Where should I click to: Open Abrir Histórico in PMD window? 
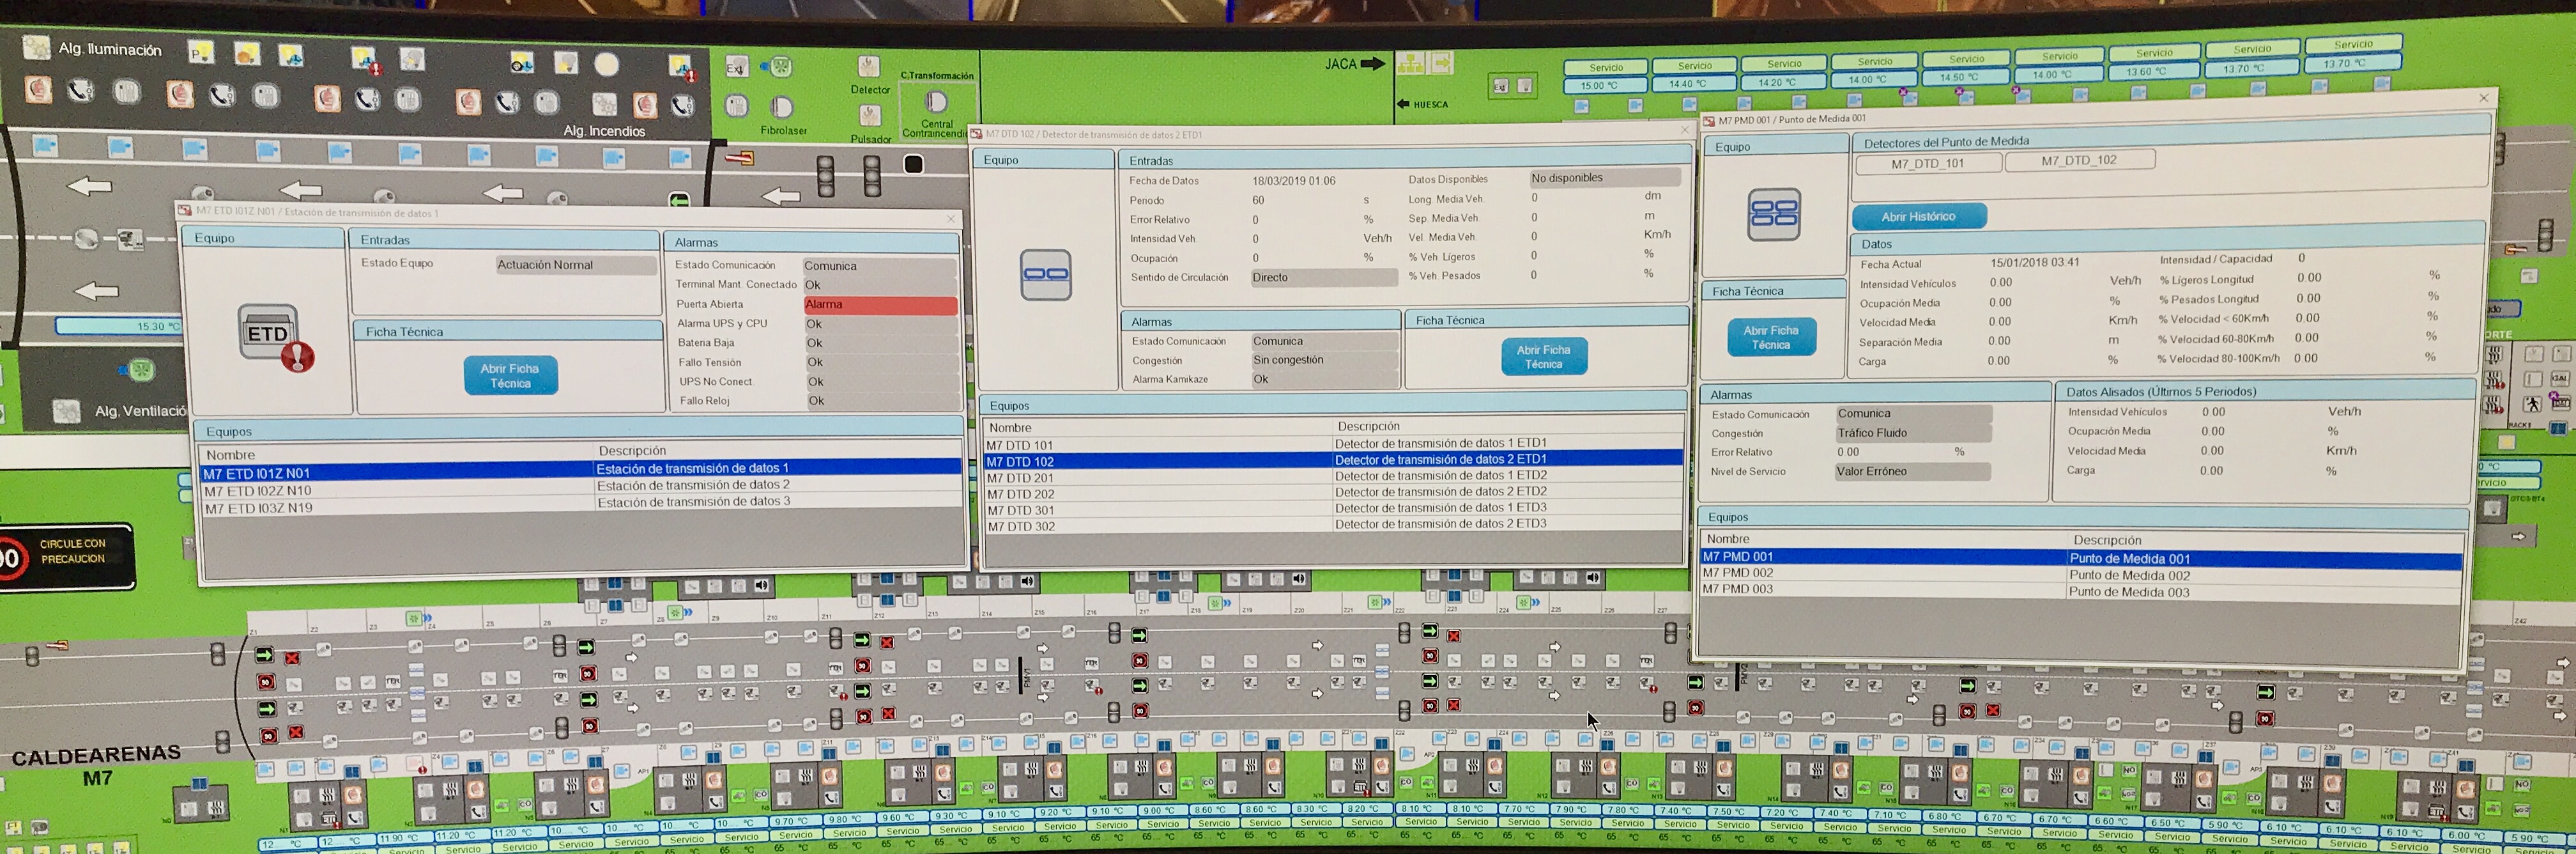click(1918, 216)
